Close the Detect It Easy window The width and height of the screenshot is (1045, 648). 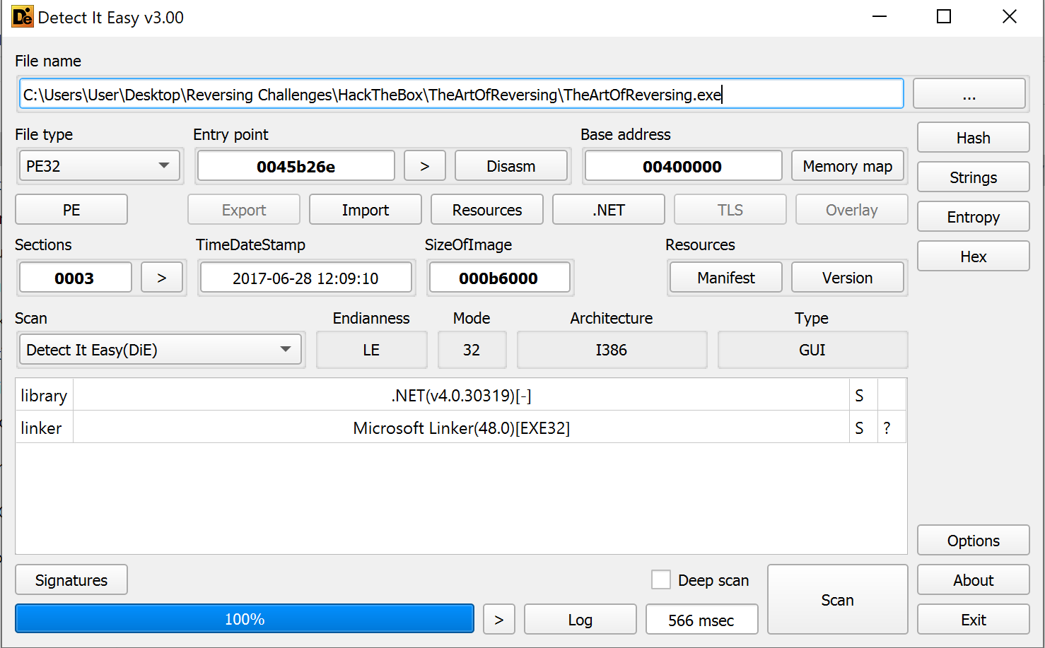(1010, 17)
